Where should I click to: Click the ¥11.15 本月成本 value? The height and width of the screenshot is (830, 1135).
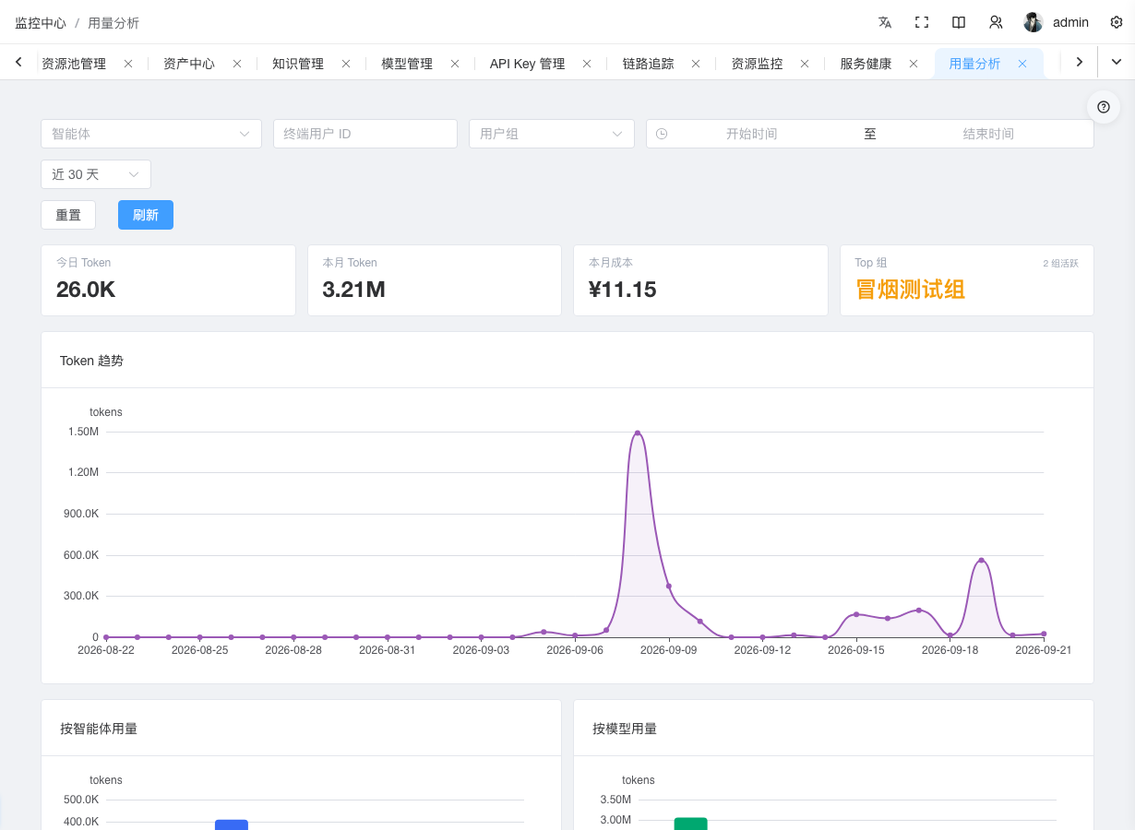tap(622, 290)
